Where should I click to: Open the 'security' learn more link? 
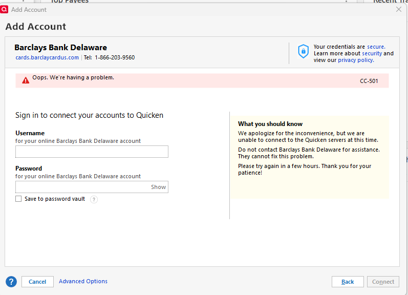tap(372, 53)
